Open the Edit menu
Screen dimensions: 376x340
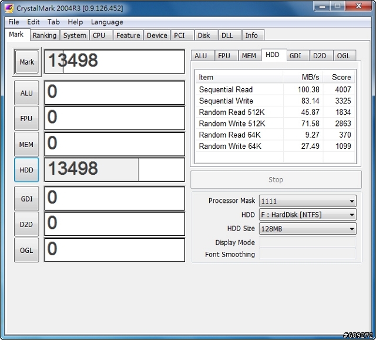(33, 22)
